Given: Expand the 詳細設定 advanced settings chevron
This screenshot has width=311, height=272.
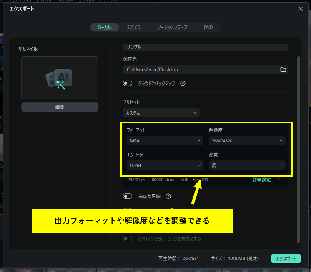Looking at the screenshot, I should 278,180.
